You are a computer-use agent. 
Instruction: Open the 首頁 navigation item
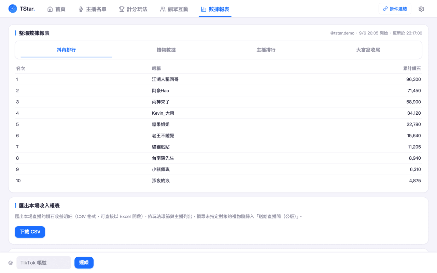point(56,9)
